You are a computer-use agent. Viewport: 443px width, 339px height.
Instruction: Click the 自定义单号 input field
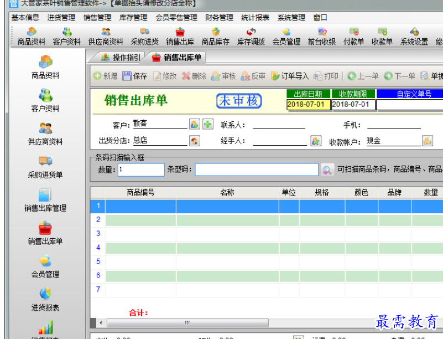pyautogui.click(x=410, y=105)
